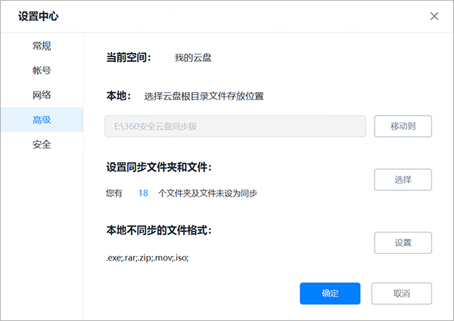Click the E:\360安全云盘同步版 path field

(x=235, y=126)
